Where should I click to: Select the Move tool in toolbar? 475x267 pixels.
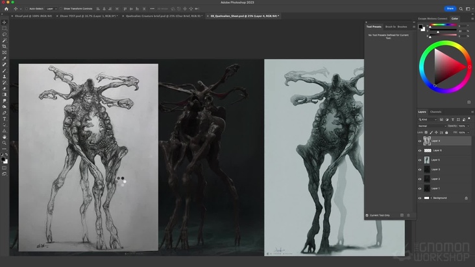tap(5, 22)
